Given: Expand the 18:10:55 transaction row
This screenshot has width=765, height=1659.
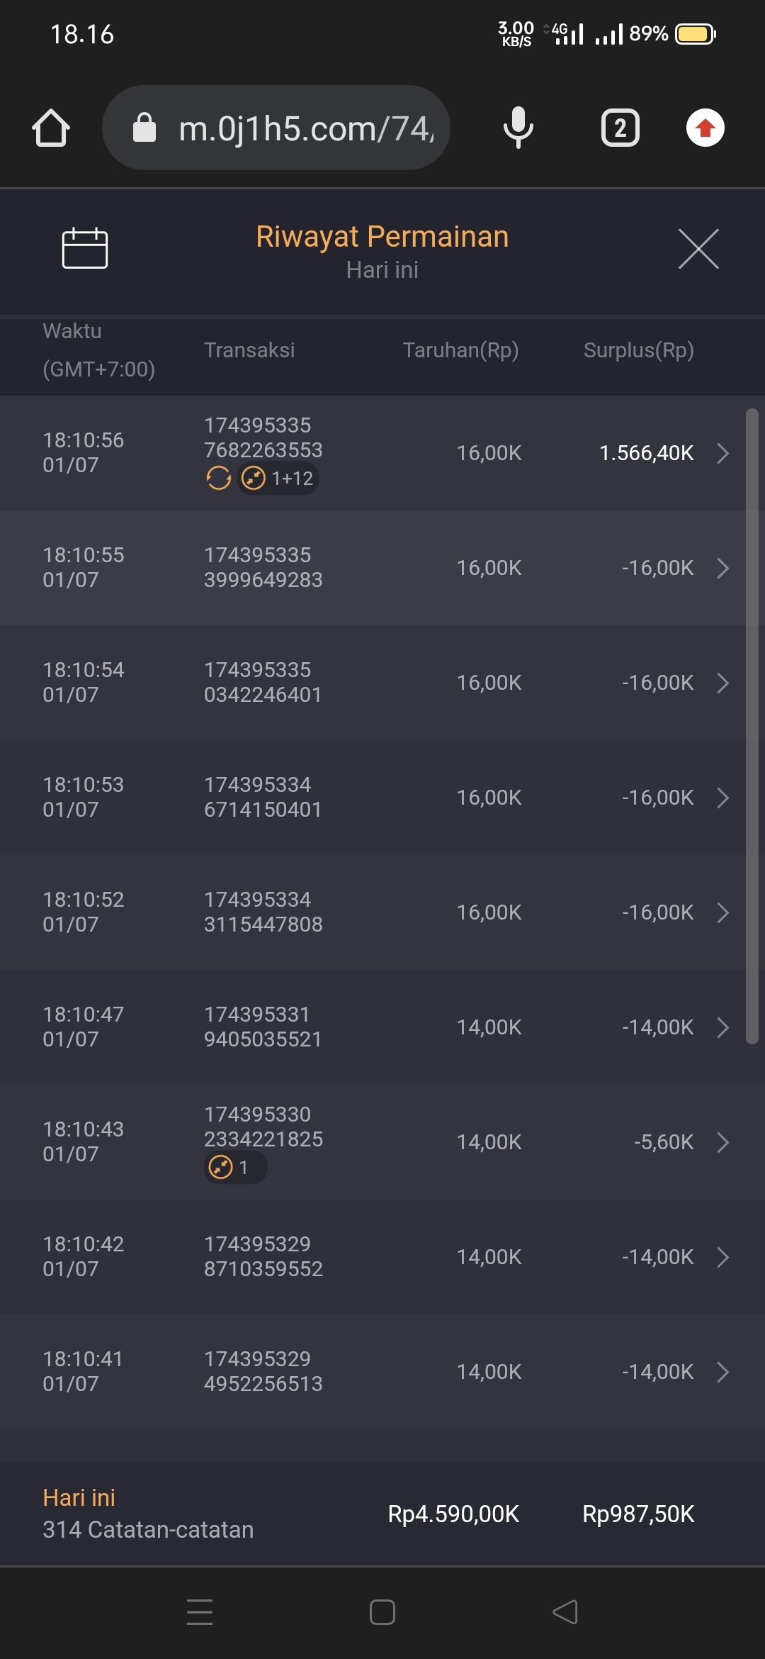Looking at the screenshot, I should tap(722, 568).
